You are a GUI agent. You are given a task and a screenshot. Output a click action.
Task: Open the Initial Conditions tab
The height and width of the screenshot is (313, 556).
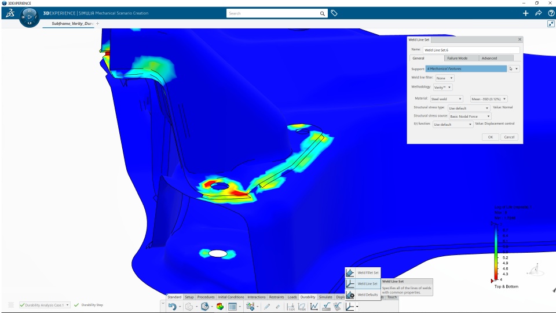pyautogui.click(x=231, y=297)
